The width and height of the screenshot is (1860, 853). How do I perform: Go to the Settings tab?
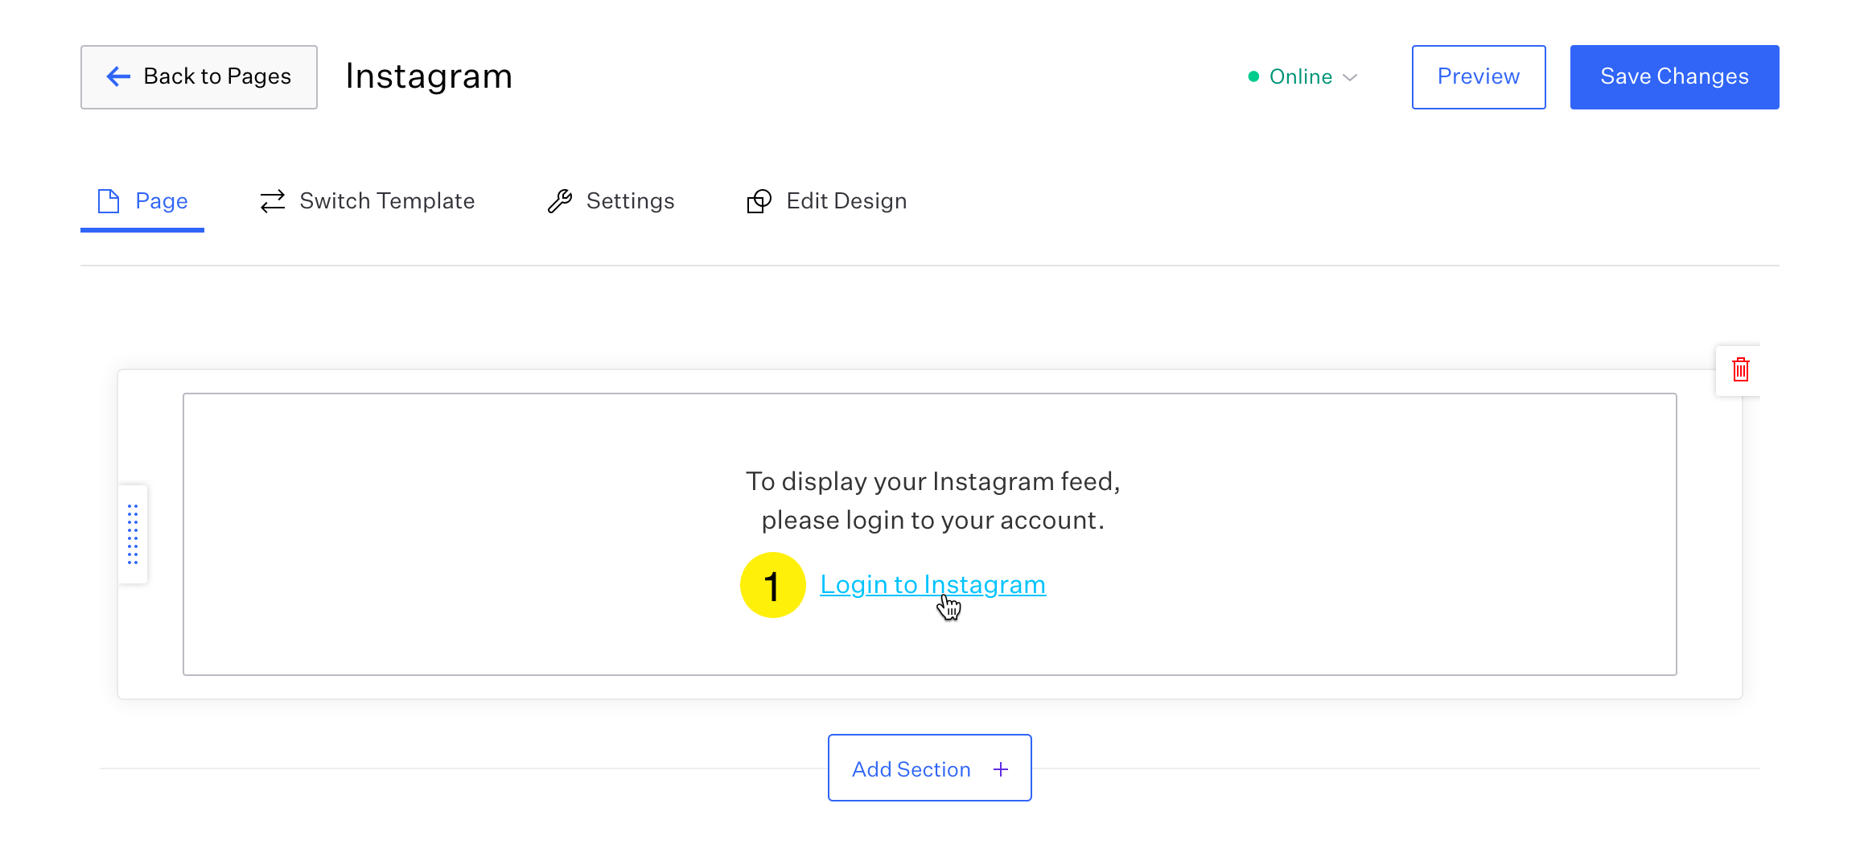click(630, 201)
